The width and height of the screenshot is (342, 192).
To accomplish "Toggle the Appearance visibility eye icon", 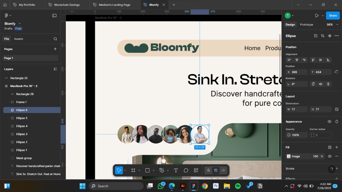I will pos(329,121).
